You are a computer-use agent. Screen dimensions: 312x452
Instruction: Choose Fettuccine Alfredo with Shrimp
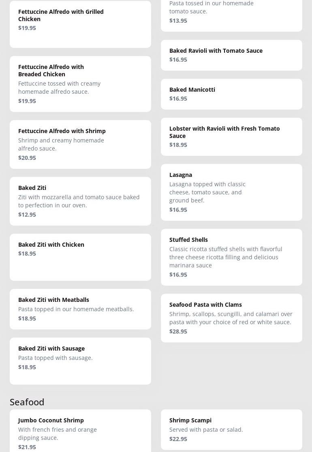pos(80,144)
